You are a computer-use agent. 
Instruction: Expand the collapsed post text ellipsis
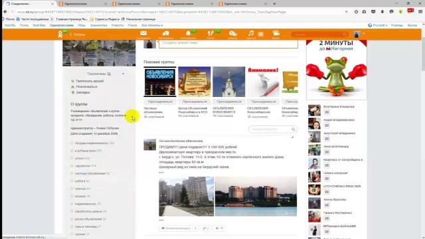click(x=161, y=173)
